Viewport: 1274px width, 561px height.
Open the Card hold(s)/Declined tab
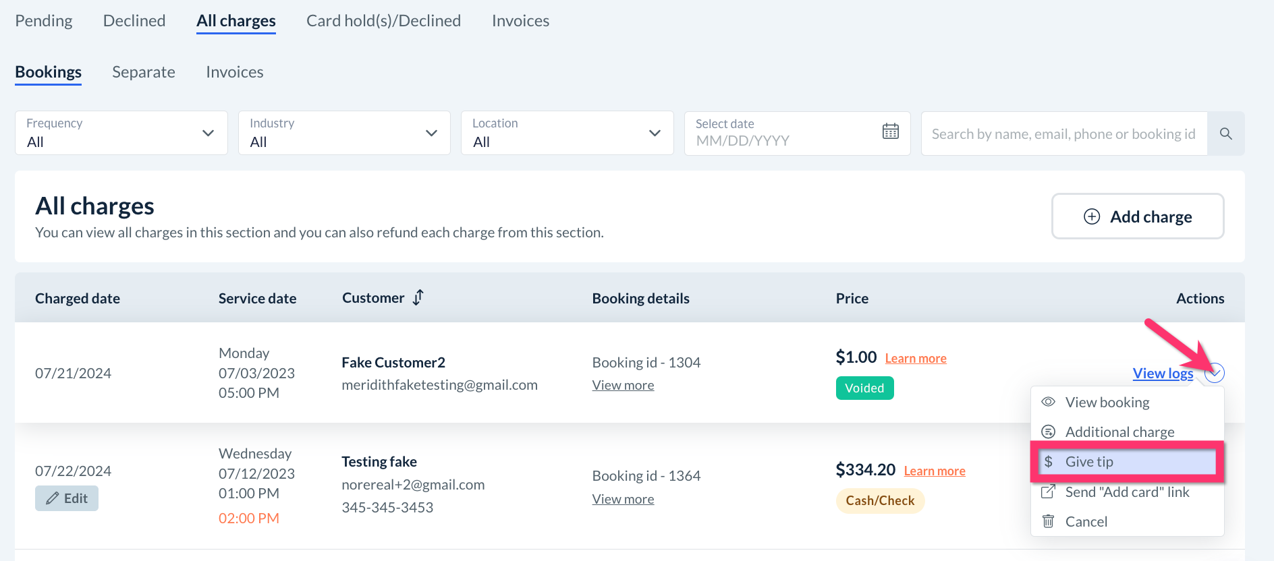tap(383, 21)
